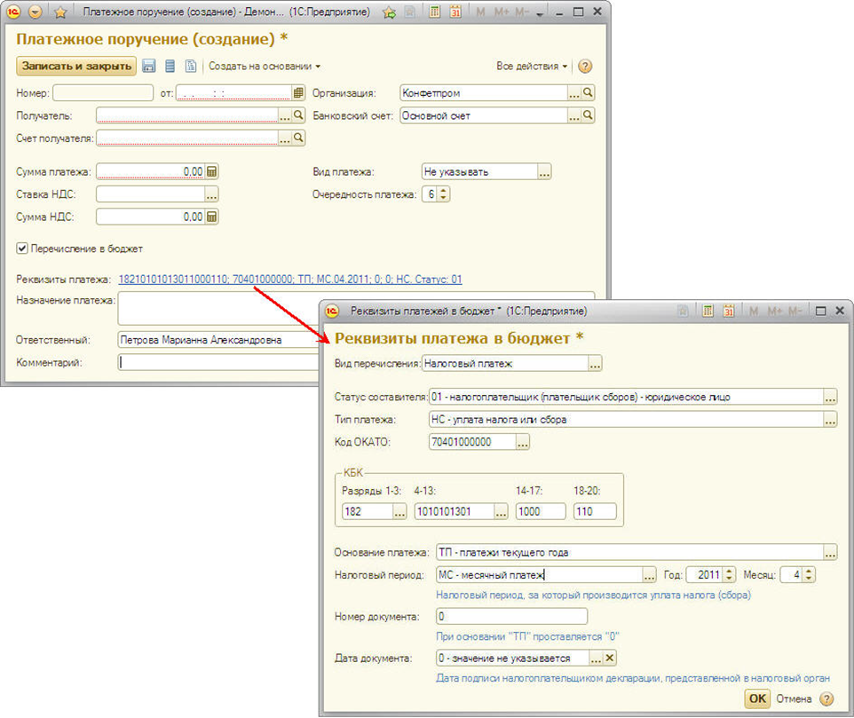Click the Дата документа ellipsis select button

click(596, 659)
